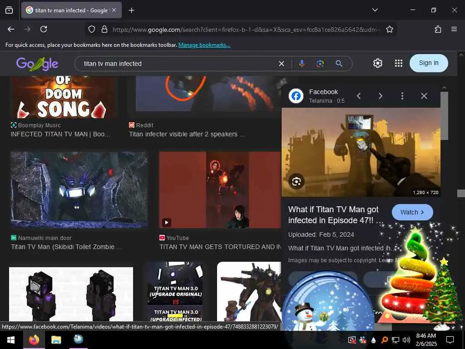Click the large preview image of Titan TV Man
Viewport: 465px width, 349px height.
(361, 152)
